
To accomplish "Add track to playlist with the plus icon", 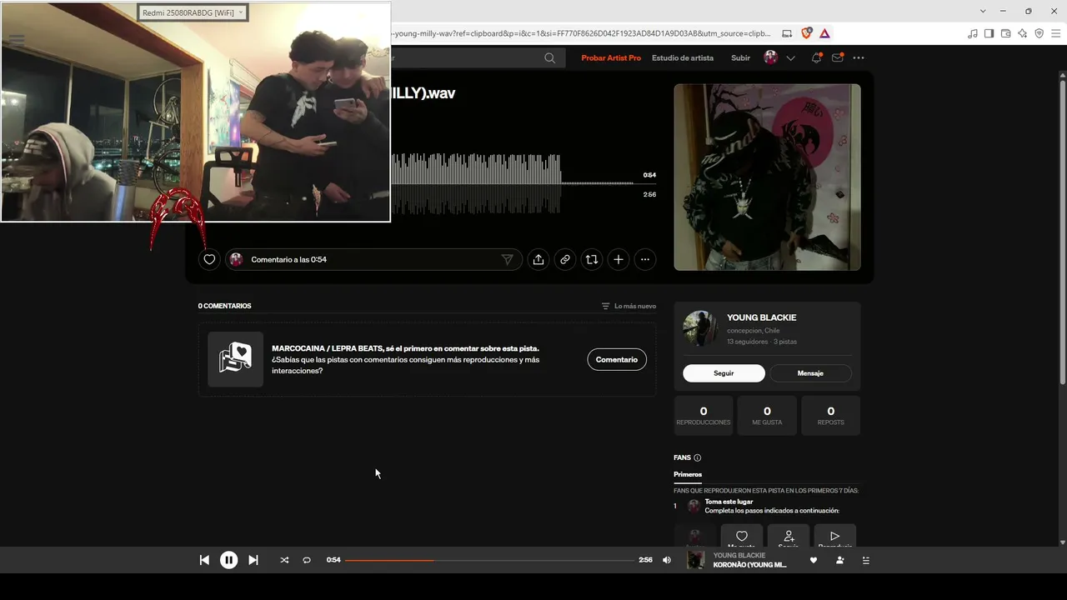I will coord(619,260).
